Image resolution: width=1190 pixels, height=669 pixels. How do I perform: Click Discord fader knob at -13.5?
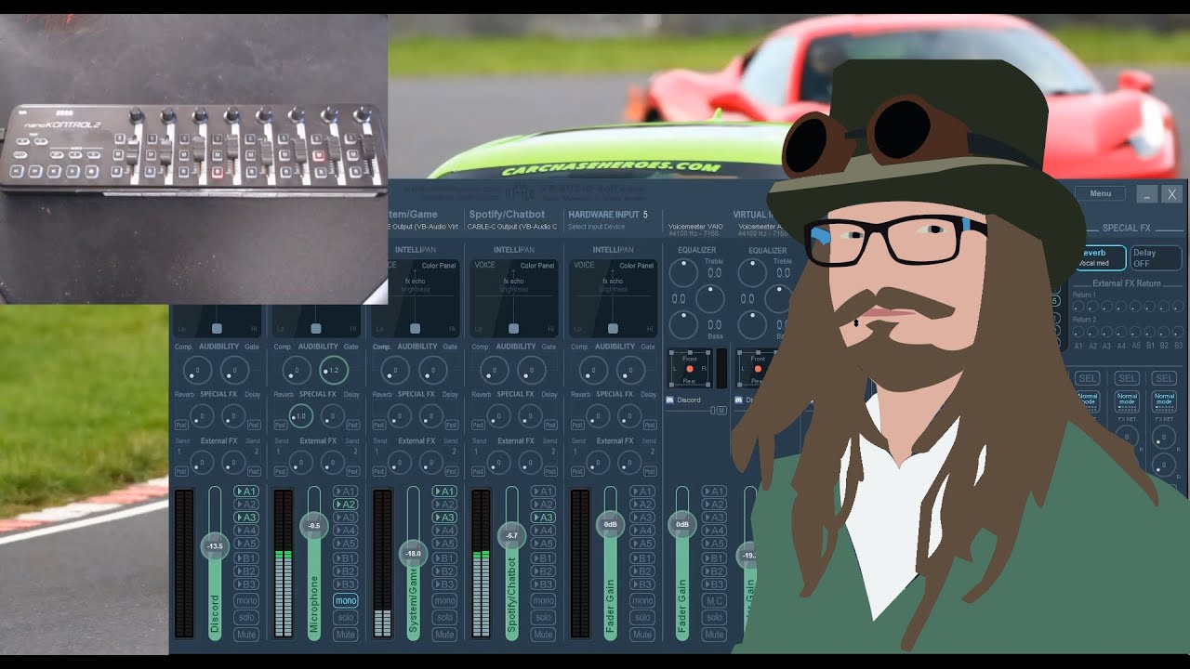tap(215, 545)
